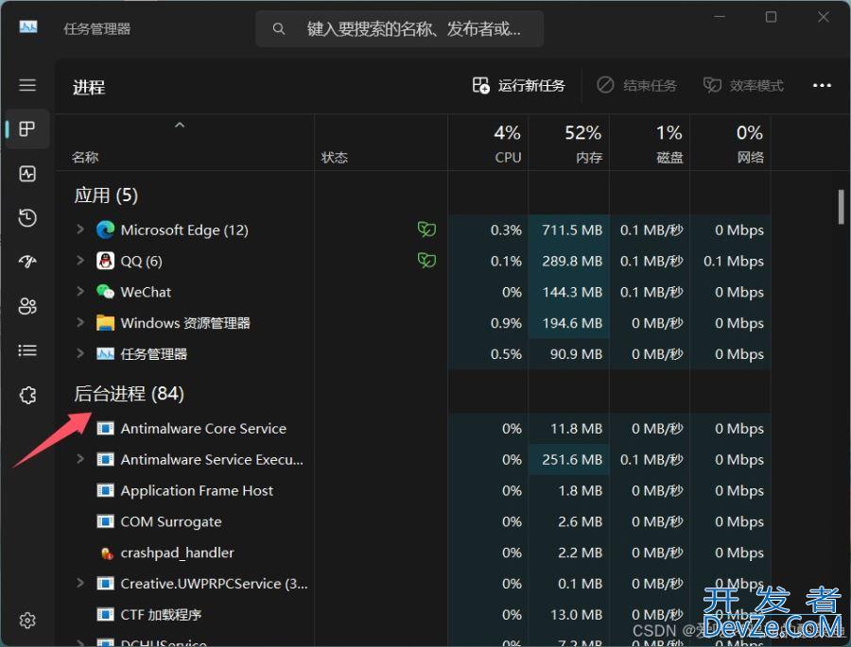Select the COM Surrogate background process
This screenshot has height=647, width=851.
[x=171, y=521]
